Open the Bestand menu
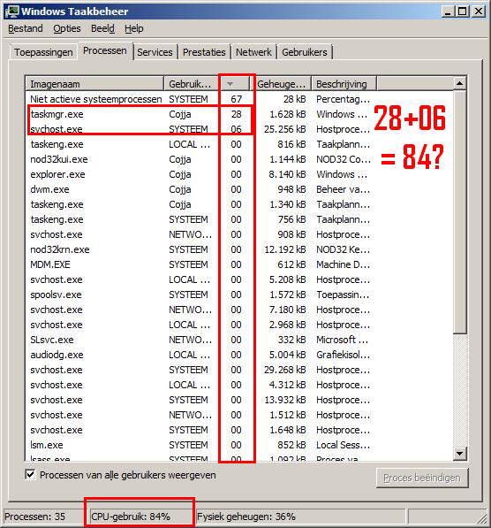This screenshot has height=528, width=491. tap(26, 28)
